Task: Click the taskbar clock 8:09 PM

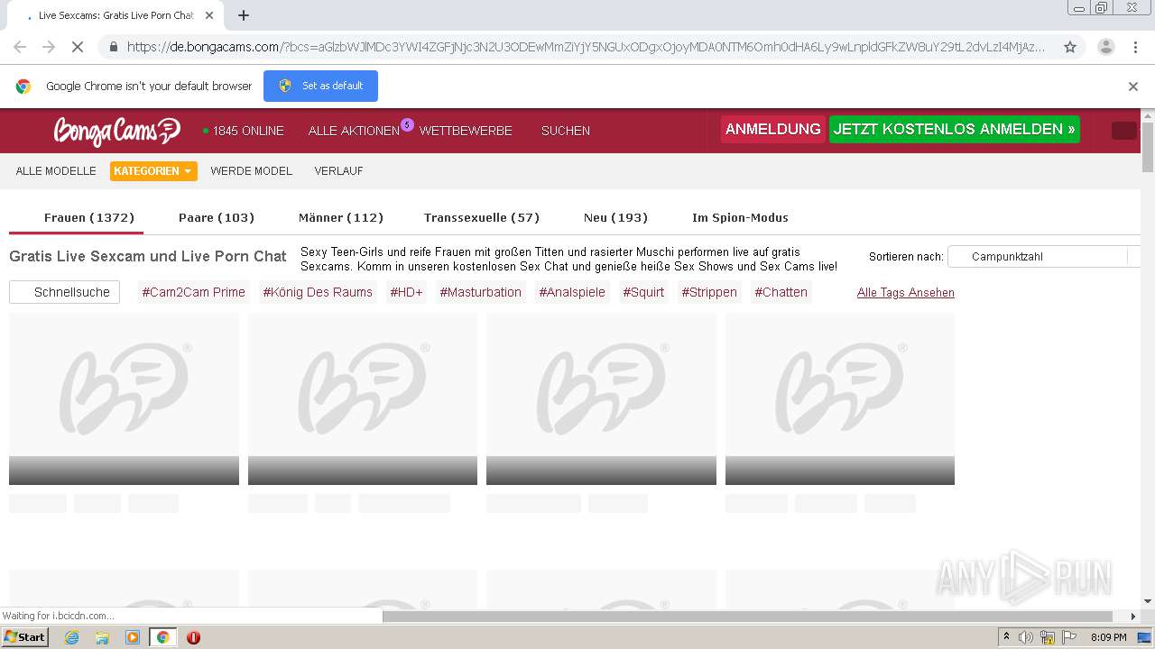Action: coord(1108,637)
